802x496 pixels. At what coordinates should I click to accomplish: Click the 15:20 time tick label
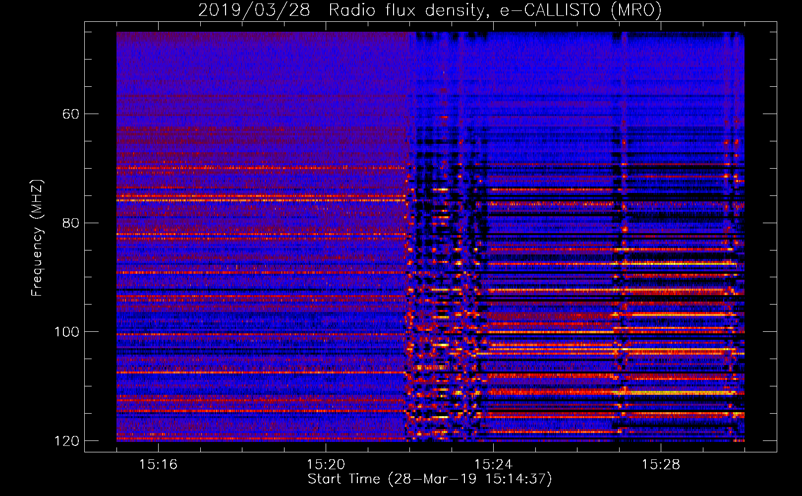click(326, 465)
